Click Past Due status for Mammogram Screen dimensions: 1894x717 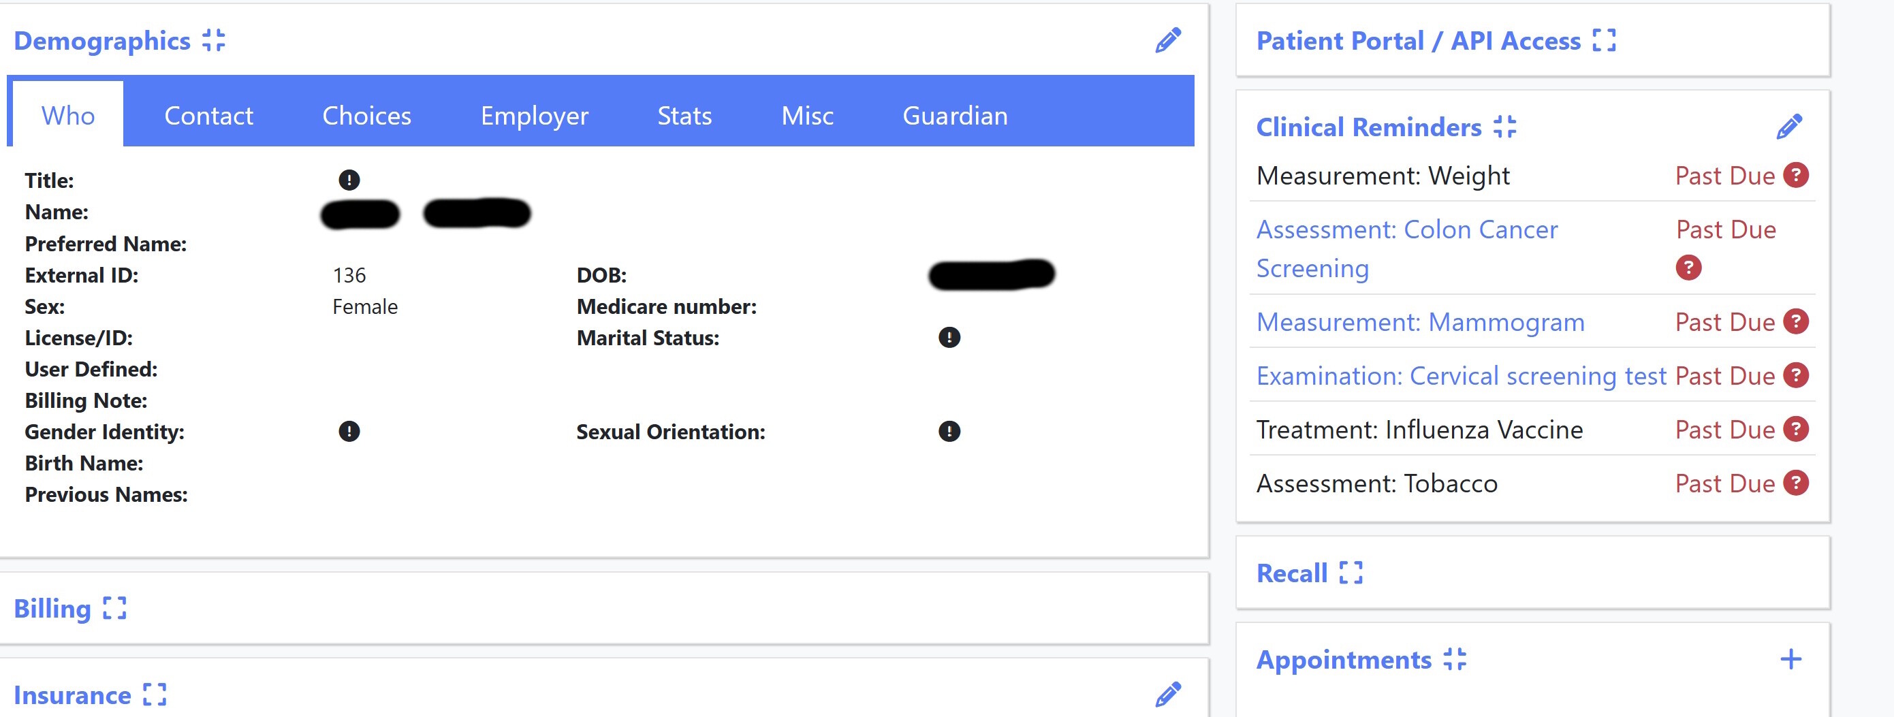pyautogui.click(x=1725, y=322)
